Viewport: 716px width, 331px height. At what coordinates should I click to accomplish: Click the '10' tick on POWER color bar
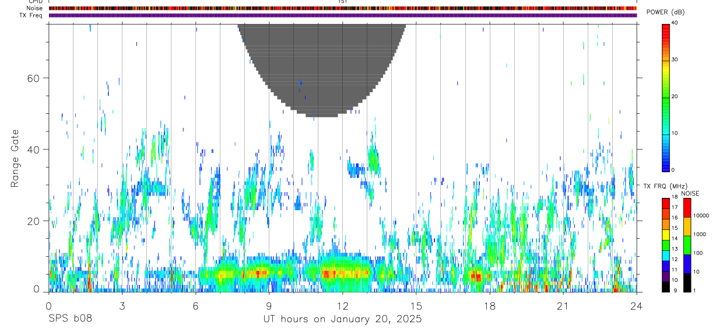(676, 133)
